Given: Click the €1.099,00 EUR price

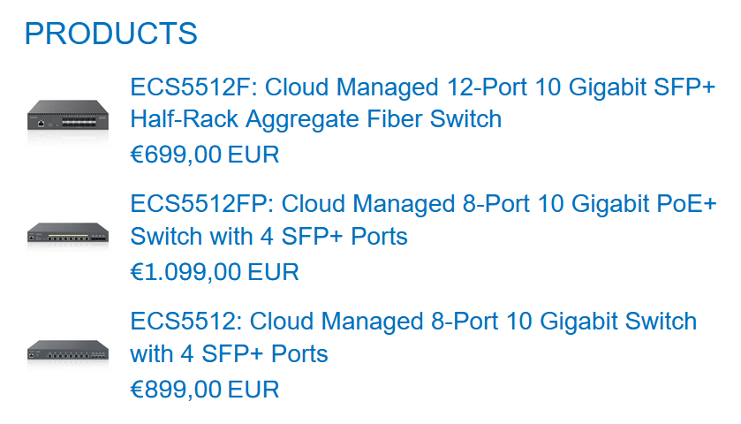Looking at the screenshot, I should pos(214,271).
